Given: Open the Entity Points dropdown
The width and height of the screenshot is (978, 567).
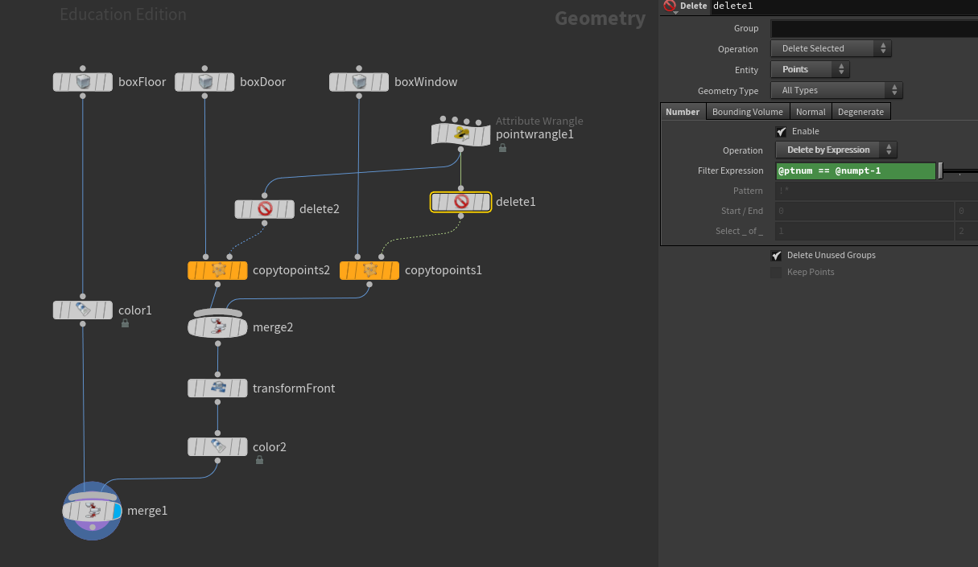Looking at the screenshot, I should [810, 70].
